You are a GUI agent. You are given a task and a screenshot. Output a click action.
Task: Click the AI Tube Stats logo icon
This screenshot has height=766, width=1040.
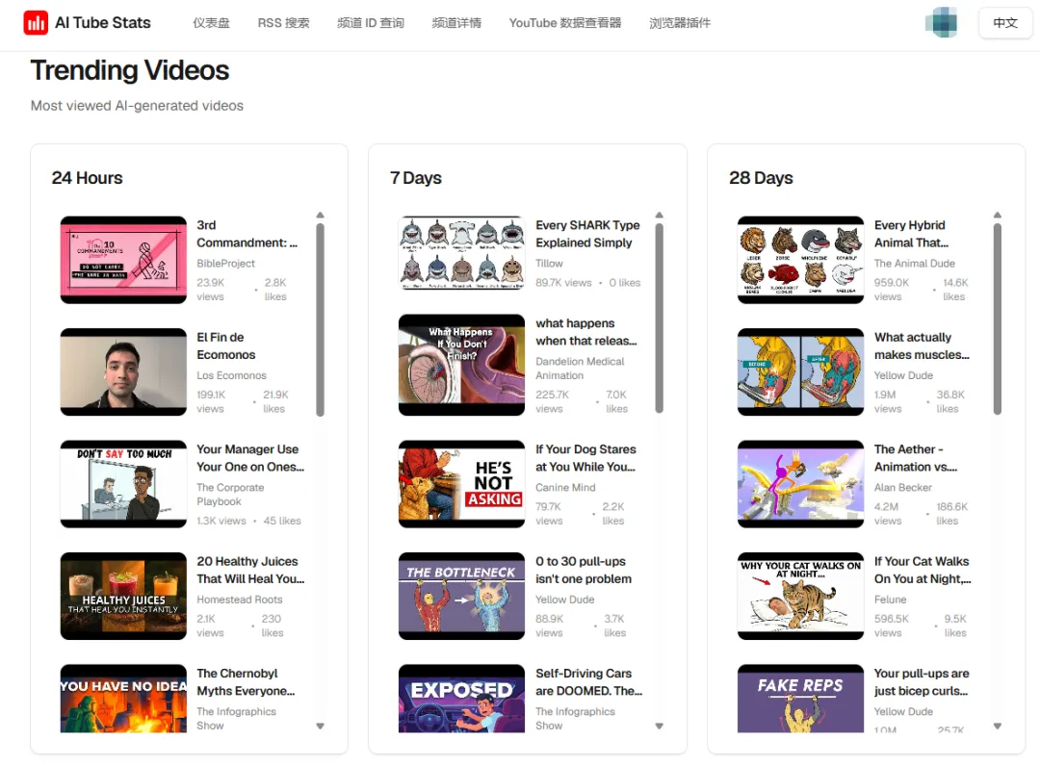(x=36, y=23)
